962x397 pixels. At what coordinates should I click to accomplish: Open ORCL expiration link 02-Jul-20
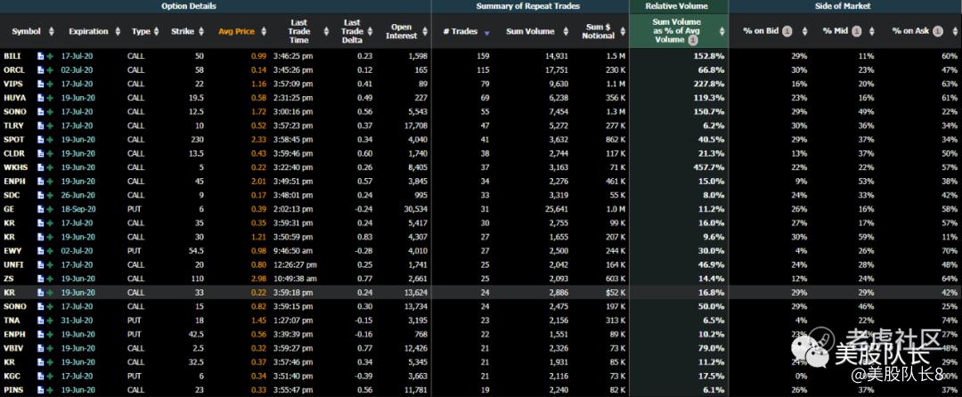[77, 69]
